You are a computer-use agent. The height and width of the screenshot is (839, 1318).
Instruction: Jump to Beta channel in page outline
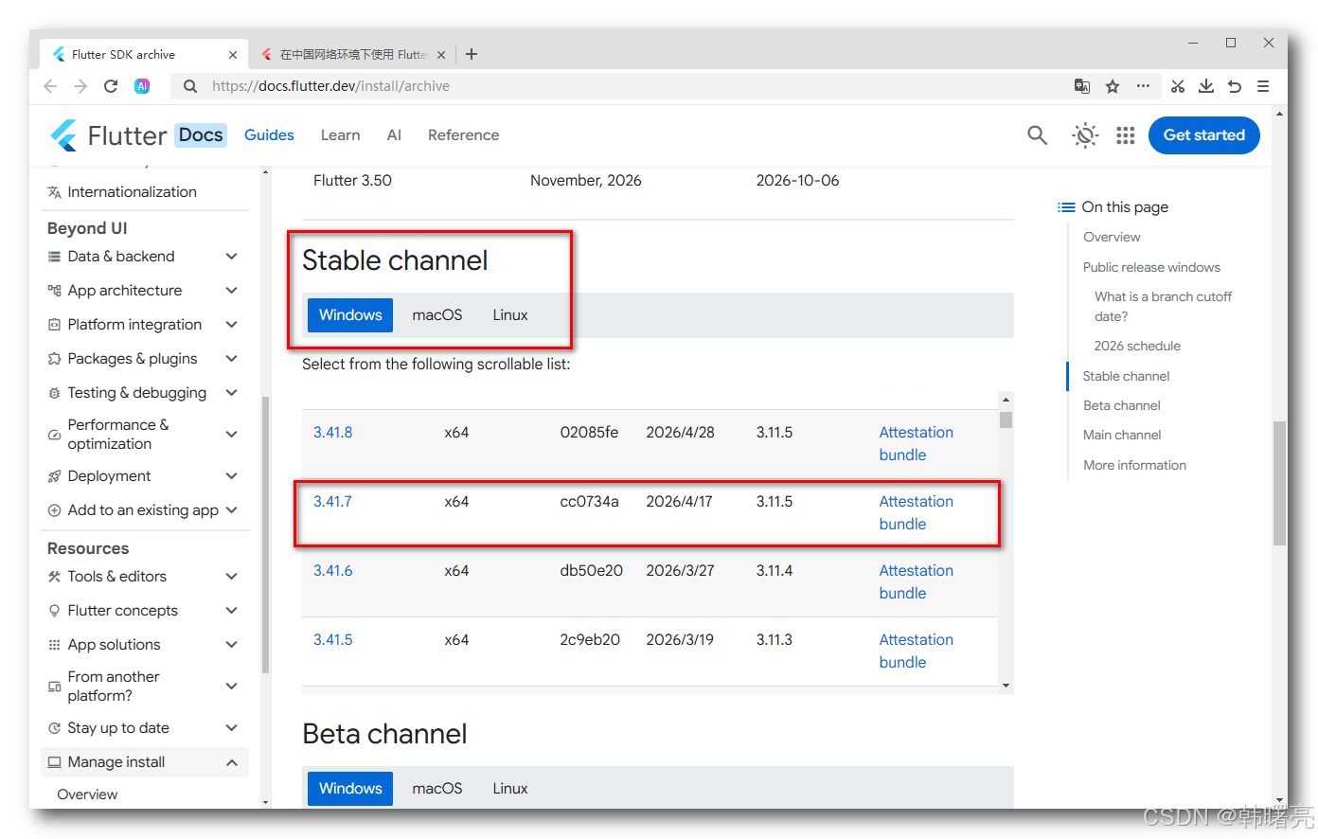[1122, 406]
